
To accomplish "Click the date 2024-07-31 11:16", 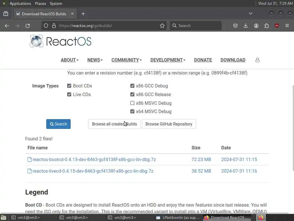I will [x=239, y=171].
